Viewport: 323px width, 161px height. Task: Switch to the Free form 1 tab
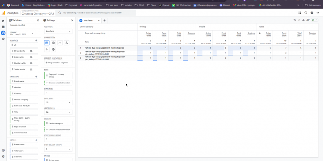click(x=89, y=21)
